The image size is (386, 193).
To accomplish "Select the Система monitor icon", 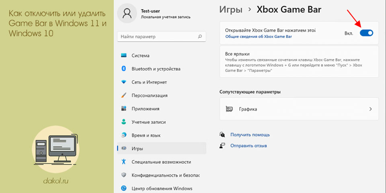I will pos(124,55).
